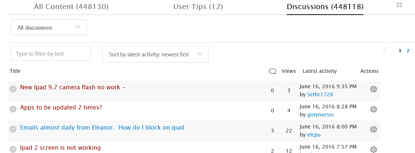
Task: Switch to the All Content tab
Action: pos(71,7)
